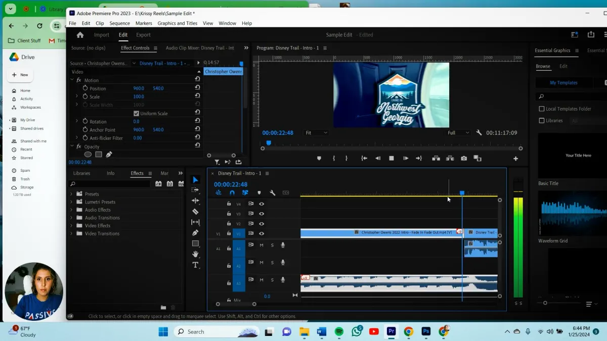Expand the Scale property
Screen dimensions: 607x341
77,96
